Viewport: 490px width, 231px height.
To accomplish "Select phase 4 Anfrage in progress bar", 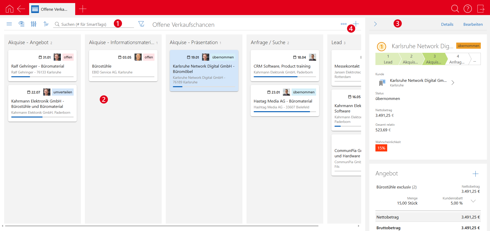I will pyautogui.click(x=457, y=59).
